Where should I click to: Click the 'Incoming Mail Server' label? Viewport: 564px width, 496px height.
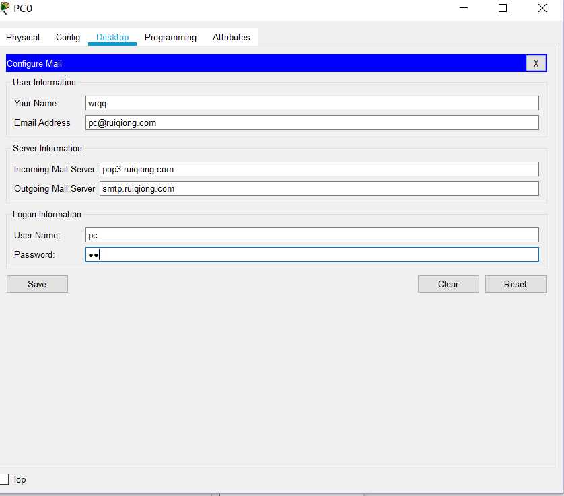tap(55, 169)
